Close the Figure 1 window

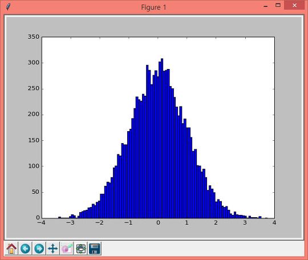click(x=294, y=5)
